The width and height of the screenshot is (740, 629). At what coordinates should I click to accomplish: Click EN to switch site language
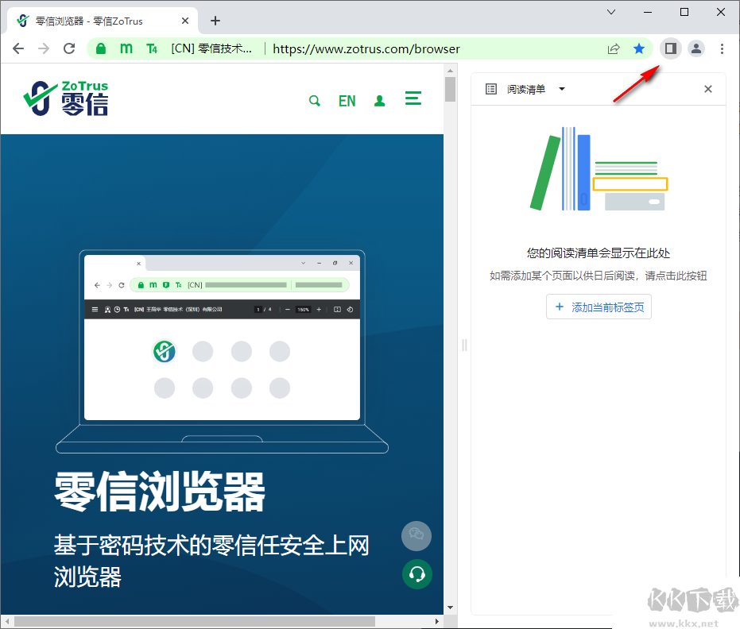click(347, 101)
